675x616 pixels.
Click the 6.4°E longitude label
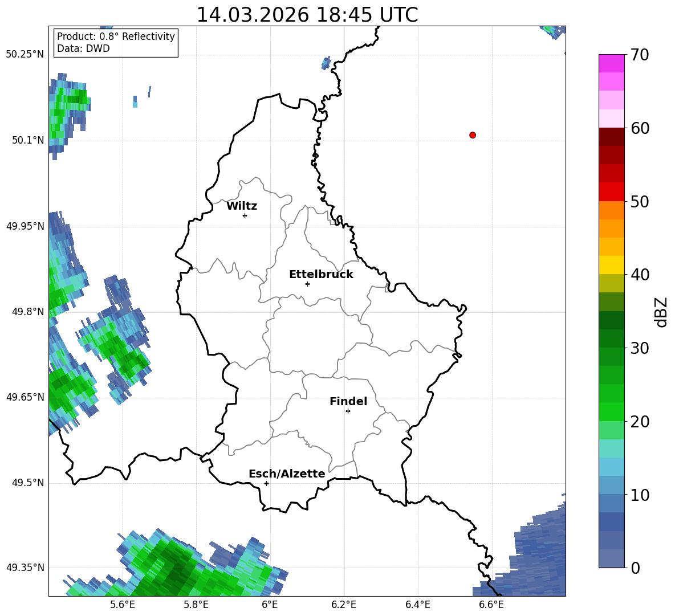(417, 605)
